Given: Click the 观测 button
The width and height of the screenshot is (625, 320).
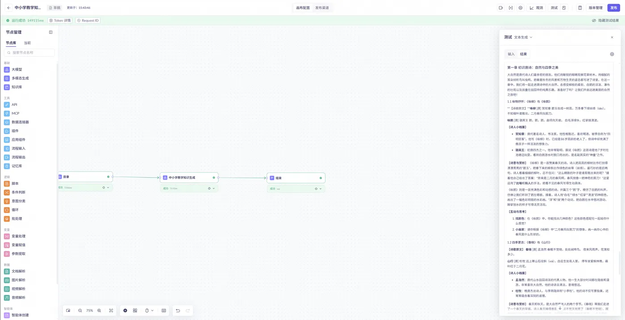Looking at the screenshot, I should point(536,8).
